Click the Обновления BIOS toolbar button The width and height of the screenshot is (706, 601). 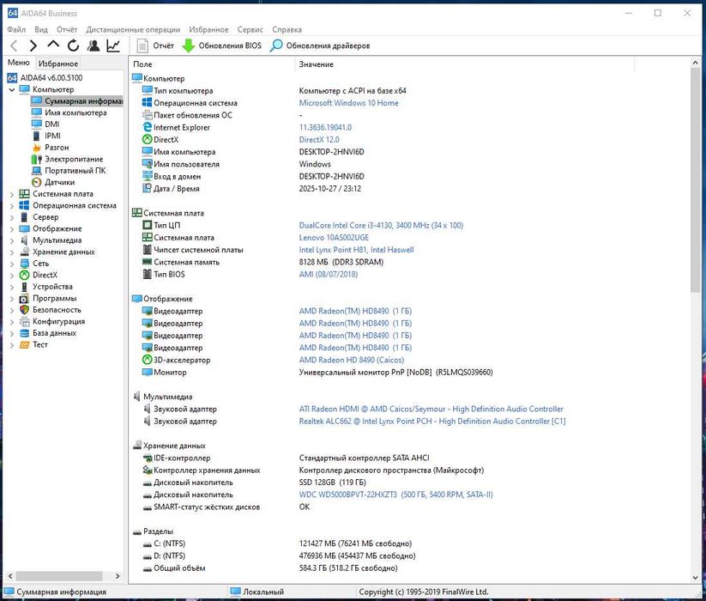pos(221,46)
